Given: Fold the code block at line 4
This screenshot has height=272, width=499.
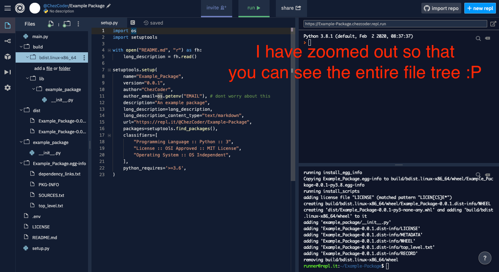Looking at the screenshot, I should [x=109, y=50].
